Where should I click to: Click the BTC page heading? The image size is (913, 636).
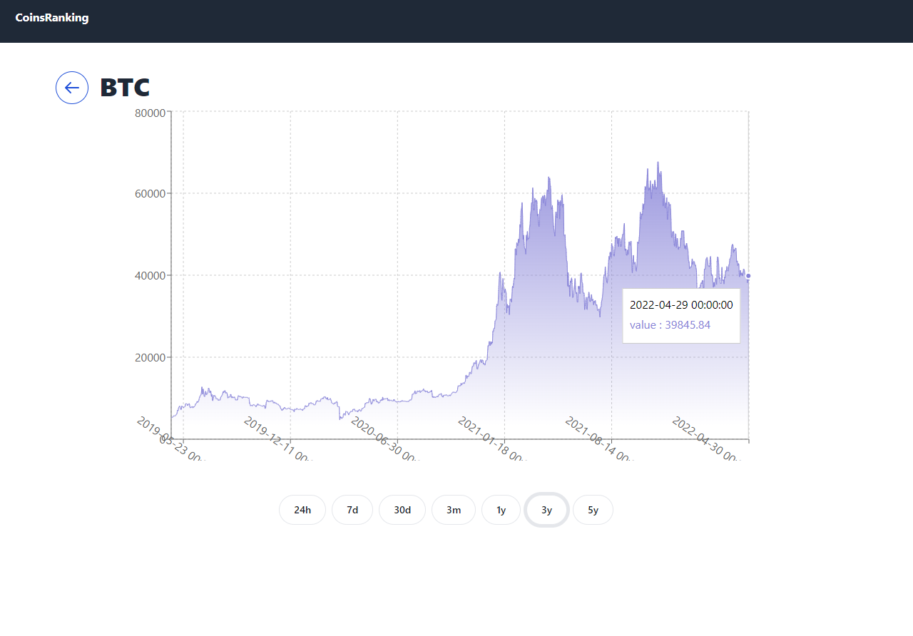click(x=125, y=88)
